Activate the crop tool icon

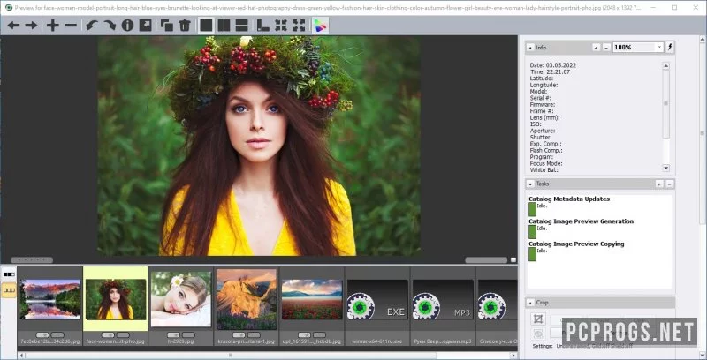(x=537, y=319)
